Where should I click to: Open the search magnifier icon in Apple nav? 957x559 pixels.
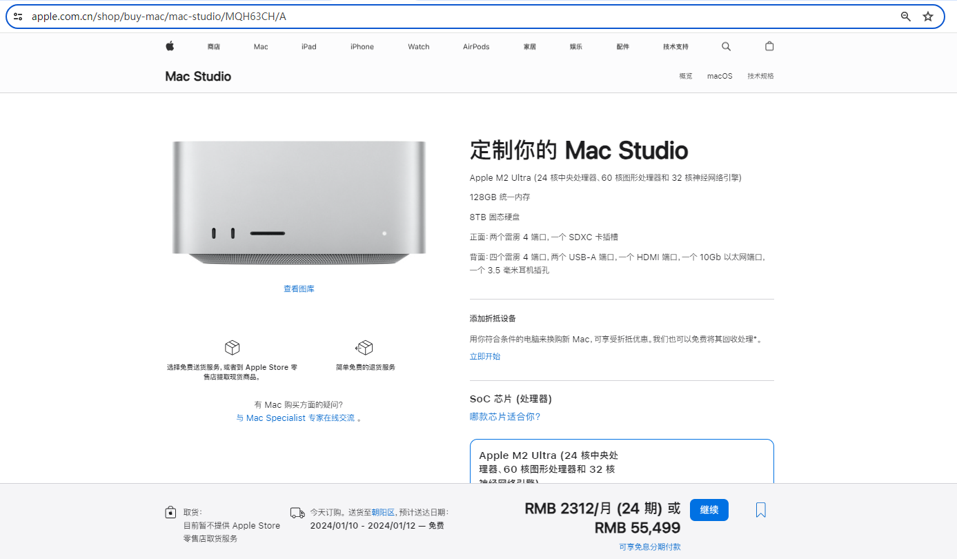(726, 46)
